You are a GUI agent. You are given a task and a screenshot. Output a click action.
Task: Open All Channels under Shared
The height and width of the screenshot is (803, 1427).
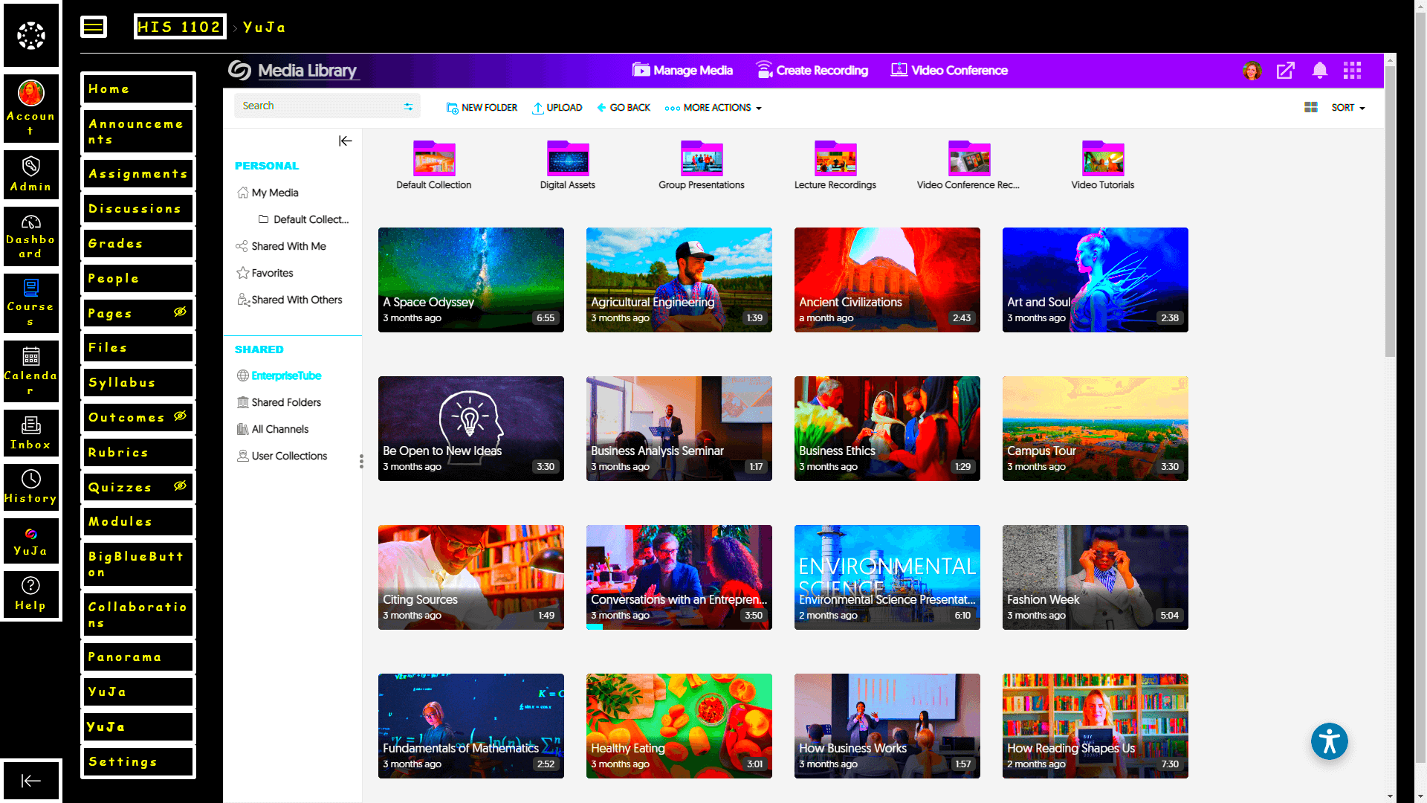click(x=273, y=429)
